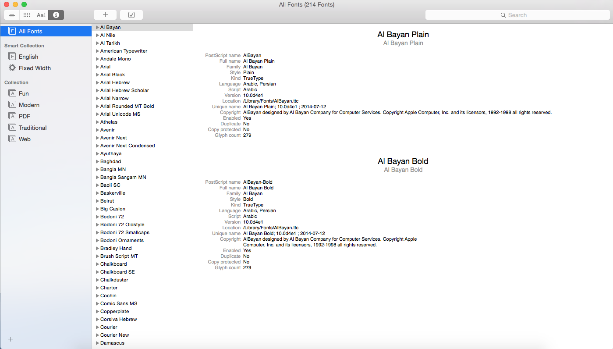Expand the Arial Black disclosure triangle

97,75
